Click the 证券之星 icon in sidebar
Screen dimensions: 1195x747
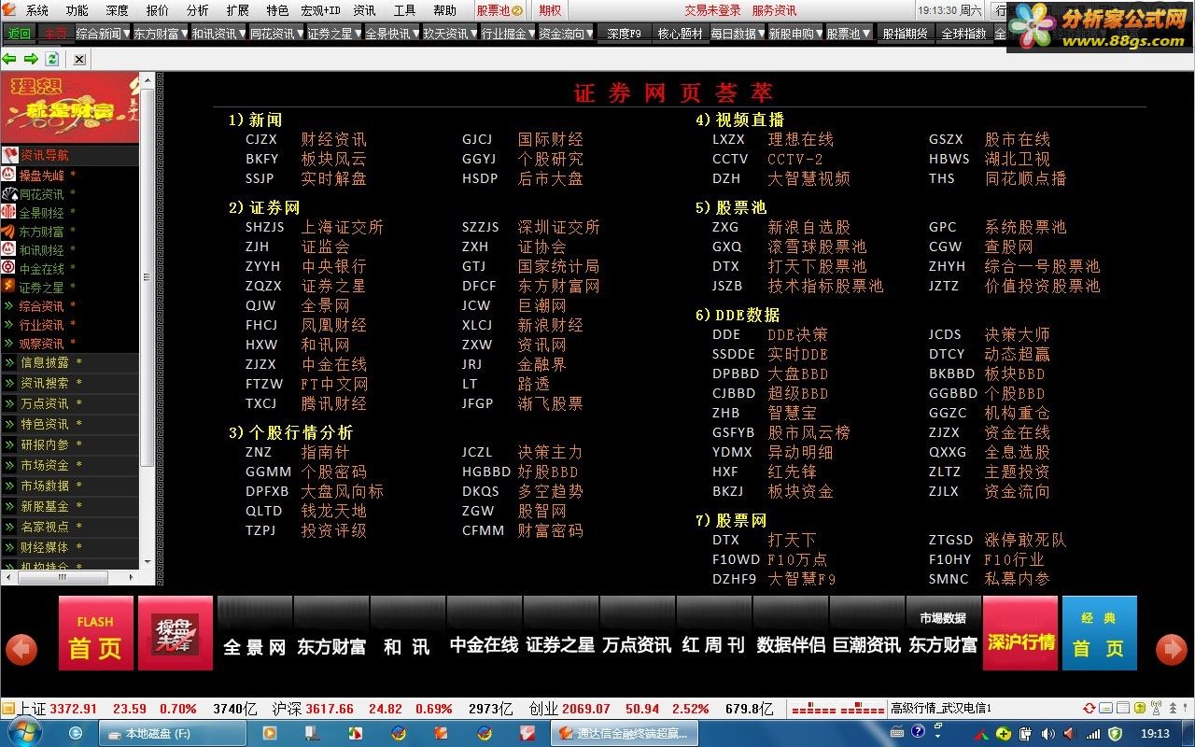click(x=9, y=287)
